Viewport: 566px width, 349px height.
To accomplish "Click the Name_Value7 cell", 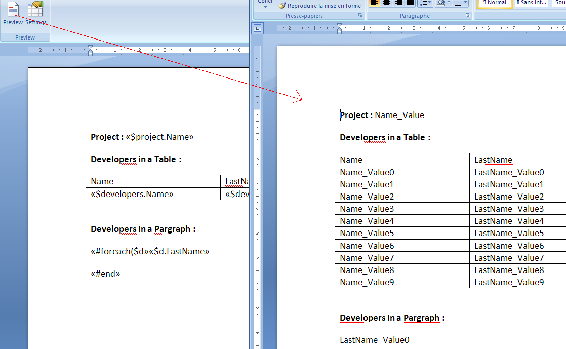I will pos(402,258).
